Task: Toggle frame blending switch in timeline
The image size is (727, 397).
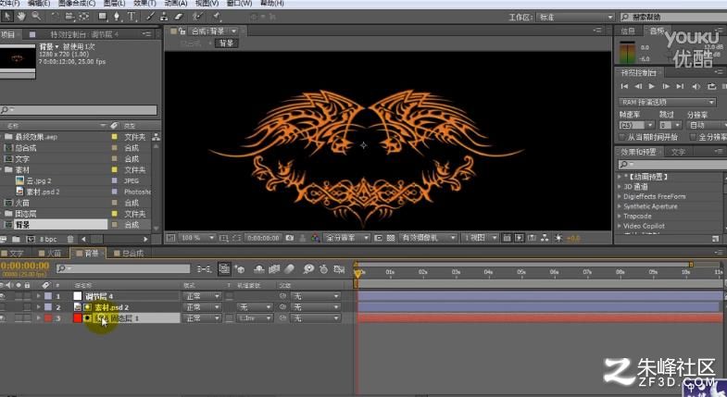Action: pos(274,268)
